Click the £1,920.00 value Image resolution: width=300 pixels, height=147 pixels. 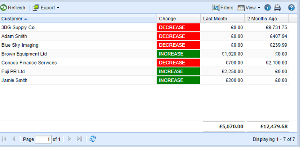tap(232, 54)
